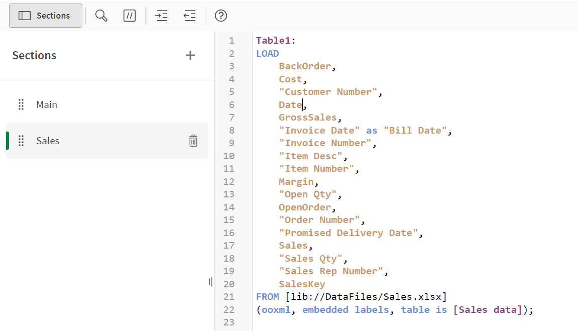The width and height of the screenshot is (577, 331).
Task: Click the "Invoice Number" field
Action: pos(325,143)
